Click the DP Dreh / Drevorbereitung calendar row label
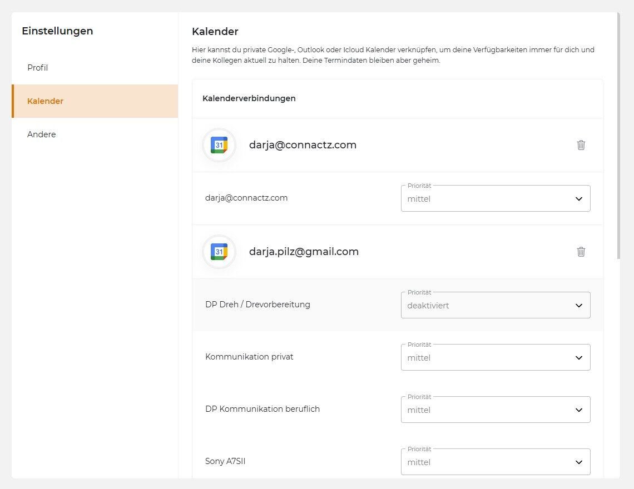The height and width of the screenshot is (489, 634). click(257, 305)
